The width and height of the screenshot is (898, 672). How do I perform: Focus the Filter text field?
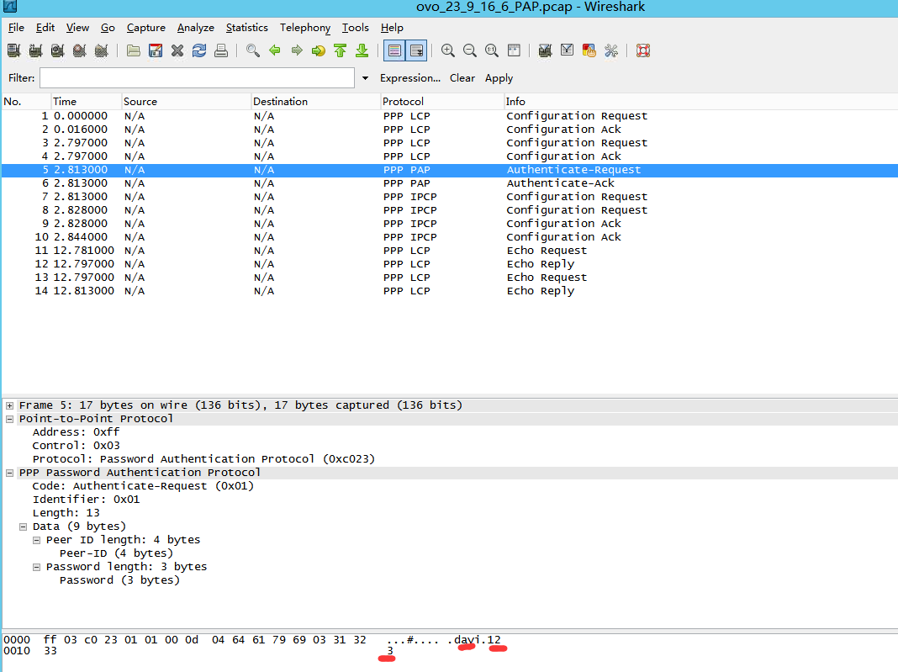(197, 78)
